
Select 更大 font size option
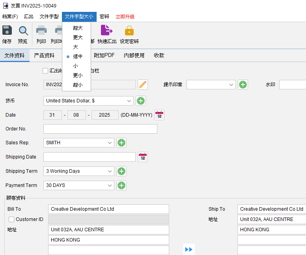76,38
